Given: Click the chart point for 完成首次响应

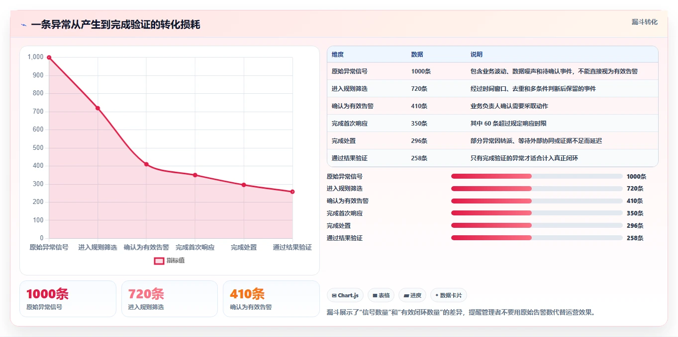Looking at the screenshot, I should [x=195, y=175].
